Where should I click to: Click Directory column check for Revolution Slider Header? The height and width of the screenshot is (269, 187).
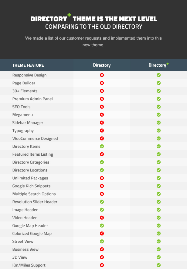coord(102,202)
